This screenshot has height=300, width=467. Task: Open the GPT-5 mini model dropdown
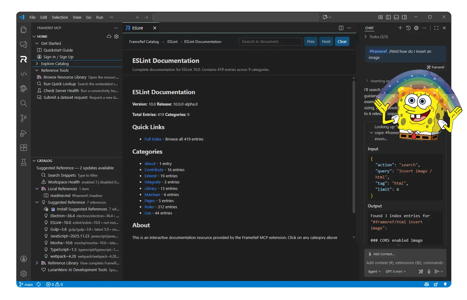(x=395, y=271)
